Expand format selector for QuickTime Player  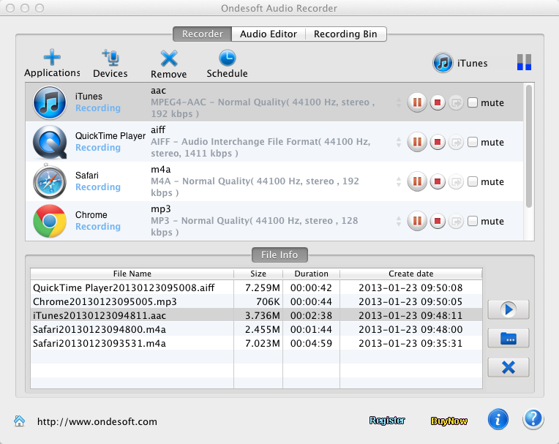click(x=399, y=142)
